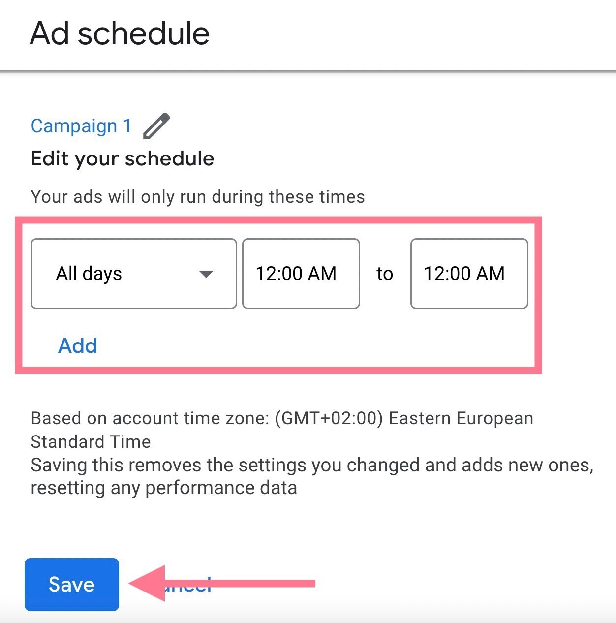Image resolution: width=616 pixels, height=623 pixels.
Task: Click the Ad schedule page title
Action: click(120, 33)
